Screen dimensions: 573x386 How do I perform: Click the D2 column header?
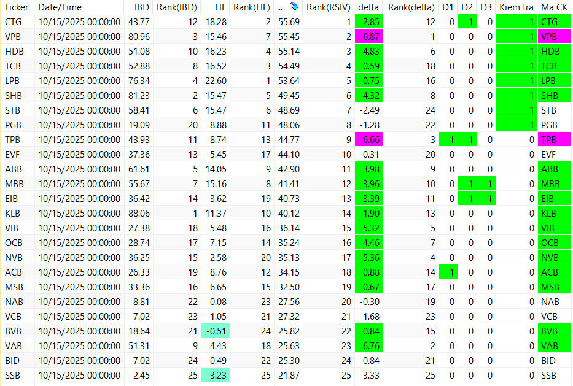(x=467, y=7)
